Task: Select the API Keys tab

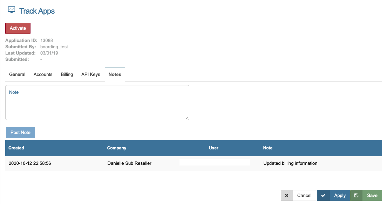Action: pos(90,75)
